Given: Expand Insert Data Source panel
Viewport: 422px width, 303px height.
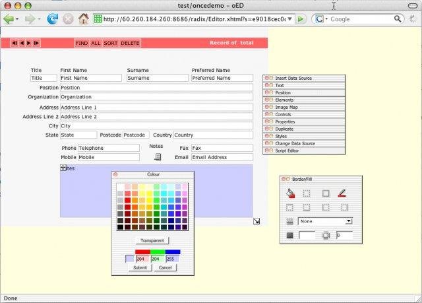Looking at the screenshot, I should pyautogui.click(x=304, y=78).
